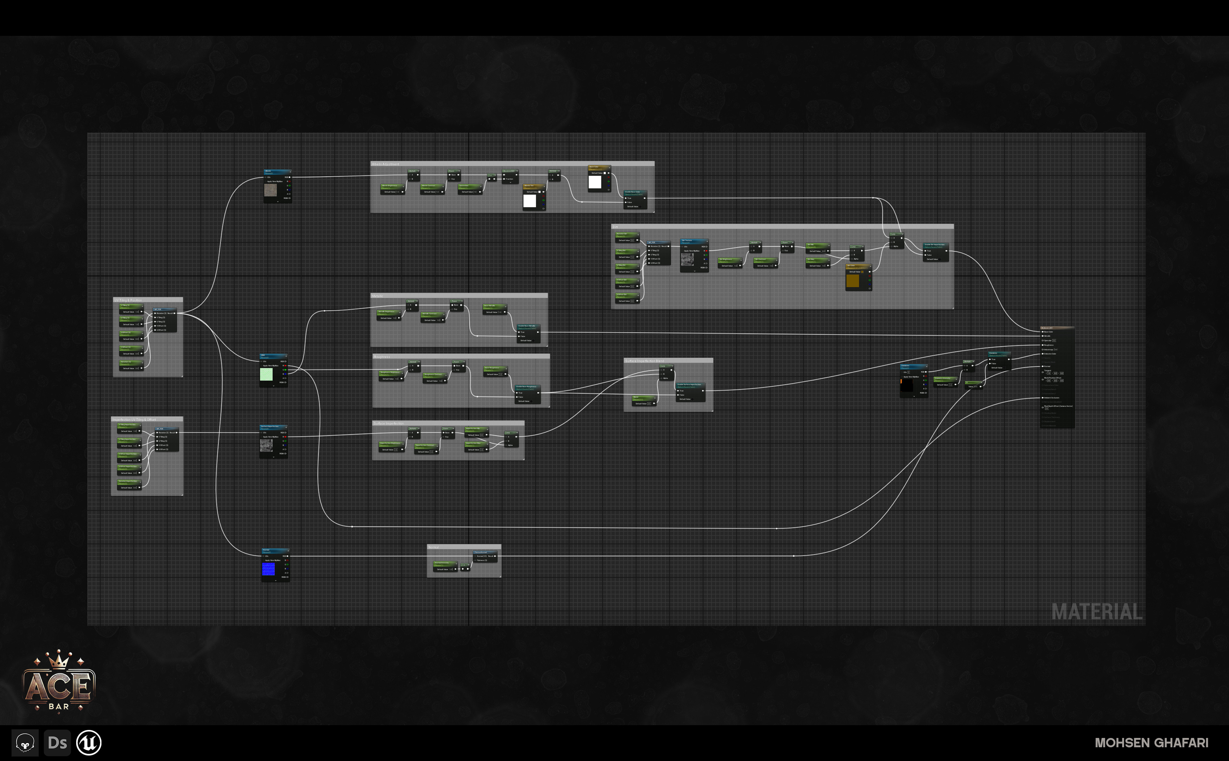This screenshot has height=761, width=1229.
Task: Open Albedo Brightness parameter dropdown arrow
Action: tap(404, 187)
